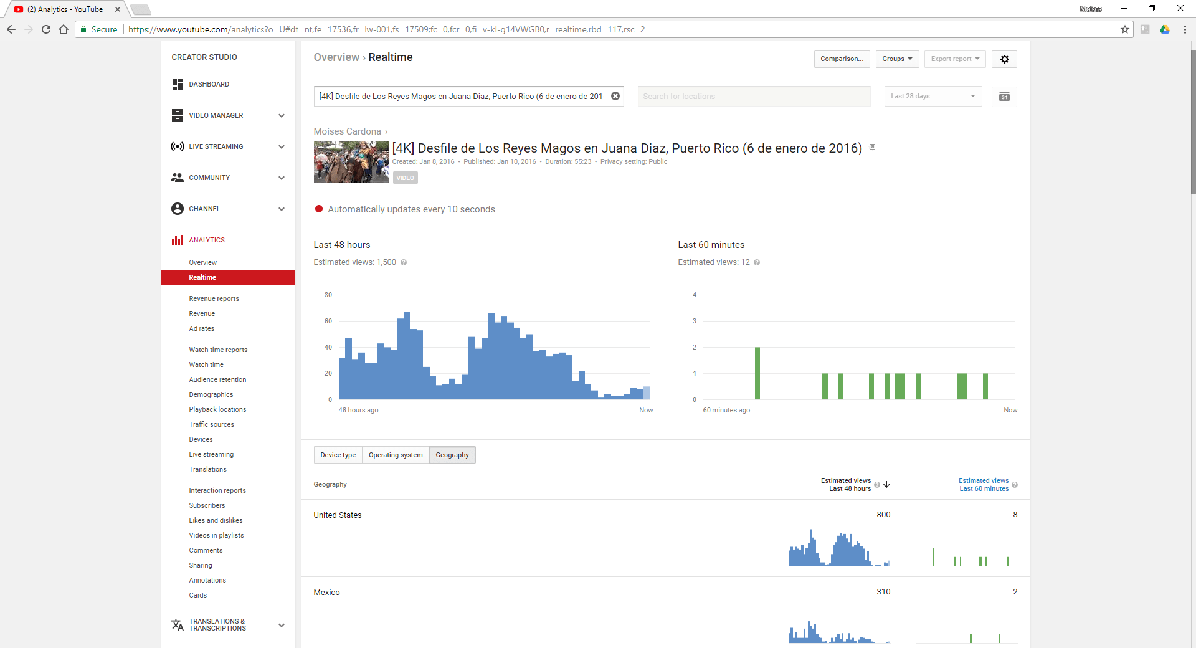Expand the Video Manager section
Image resolution: width=1196 pixels, height=648 pixels.
click(x=282, y=115)
